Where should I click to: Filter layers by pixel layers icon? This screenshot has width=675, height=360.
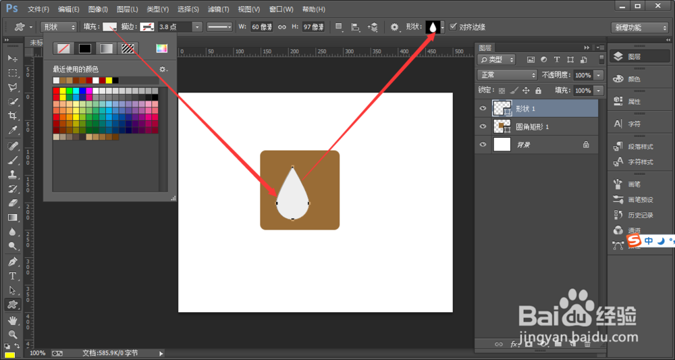[x=531, y=59]
